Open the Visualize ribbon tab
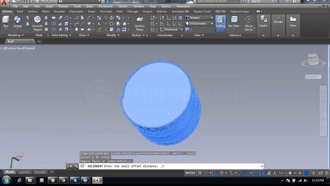Viewport: 330px width, 186px height. pyautogui.click(x=59, y=11)
